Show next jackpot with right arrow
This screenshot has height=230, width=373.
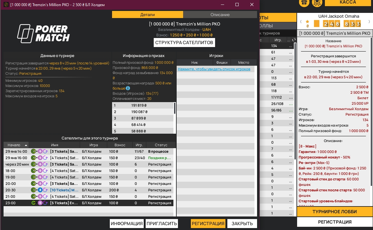369,22
